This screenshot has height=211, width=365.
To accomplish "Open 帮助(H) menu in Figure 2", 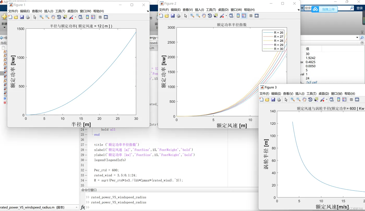I will tap(249, 10).
